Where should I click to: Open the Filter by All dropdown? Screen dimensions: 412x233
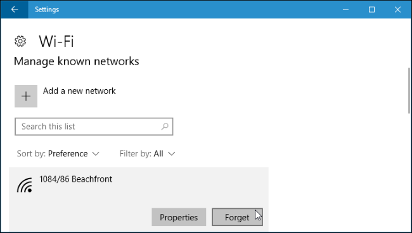(147, 153)
